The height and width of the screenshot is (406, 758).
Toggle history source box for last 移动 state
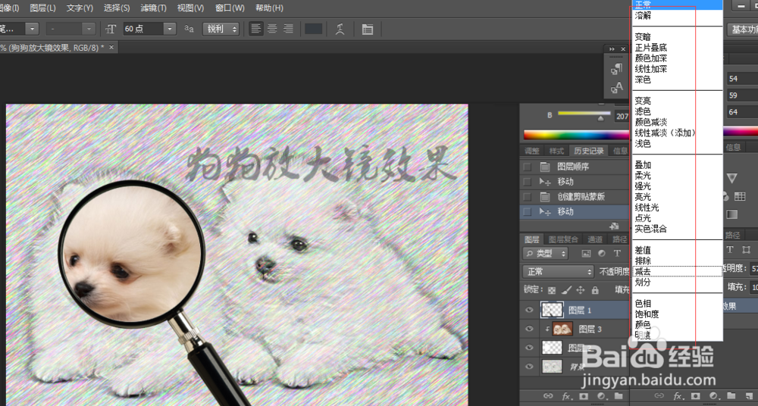[527, 211]
